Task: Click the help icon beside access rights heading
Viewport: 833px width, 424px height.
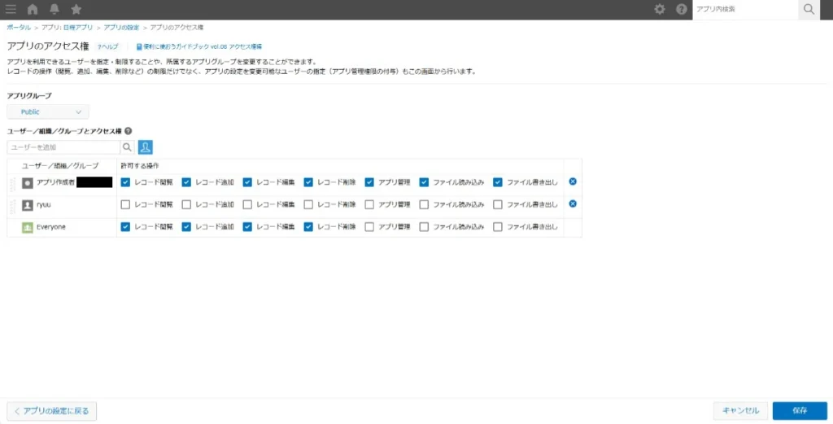Action: pos(128,131)
